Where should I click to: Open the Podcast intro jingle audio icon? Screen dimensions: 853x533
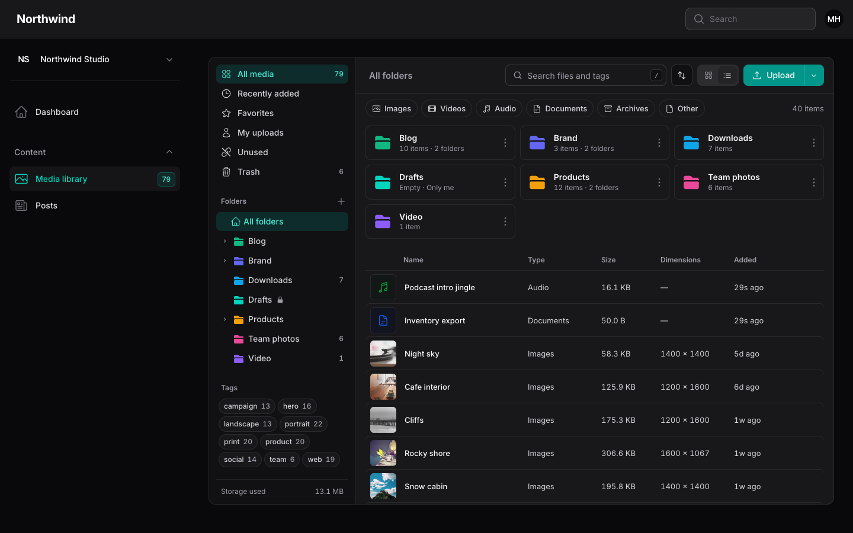[x=383, y=287]
